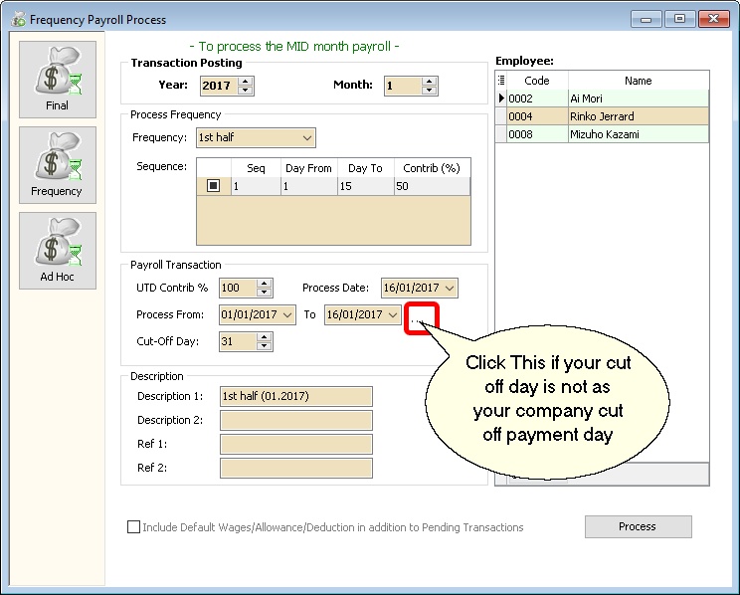Decrease the Cut-Off Day

click(x=265, y=346)
